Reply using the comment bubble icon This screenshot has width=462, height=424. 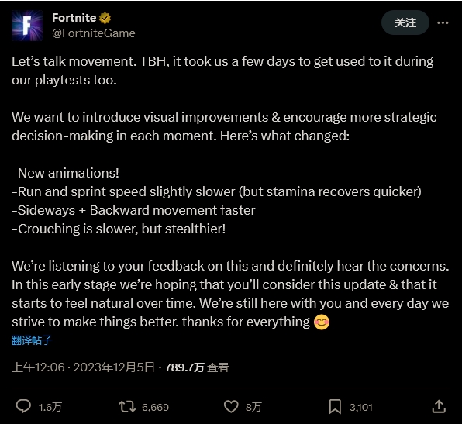pos(23,407)
